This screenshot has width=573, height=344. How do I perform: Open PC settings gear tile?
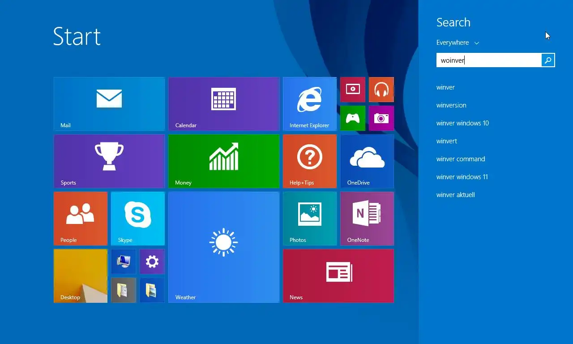pos(152,262)
